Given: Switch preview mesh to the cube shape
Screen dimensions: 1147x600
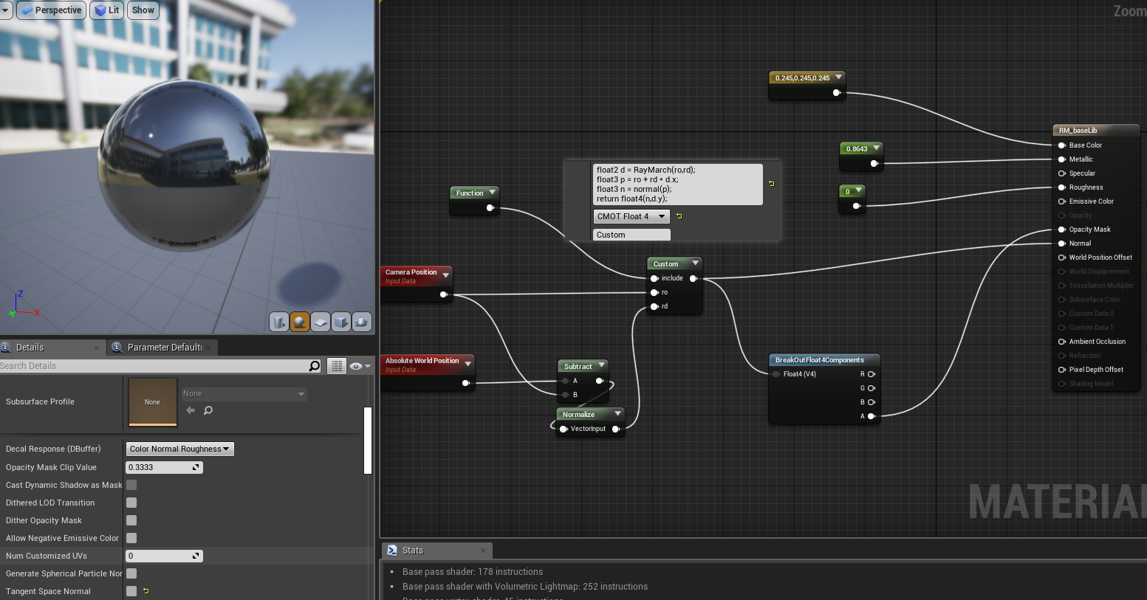Looking at the screenshot, I should pyautogui.click(x=340, y=322).
